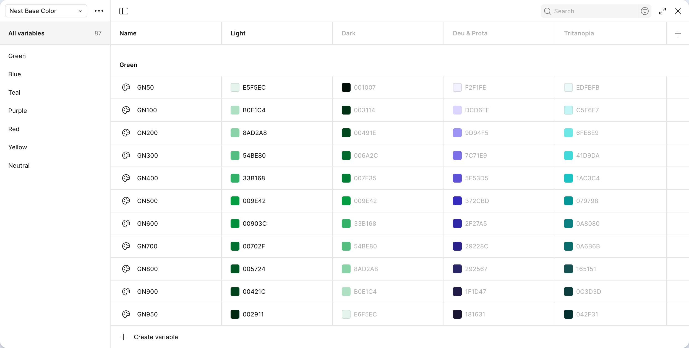689x348 pixels.
Task: Add a new mode column with plus icon
Action: 678,33
